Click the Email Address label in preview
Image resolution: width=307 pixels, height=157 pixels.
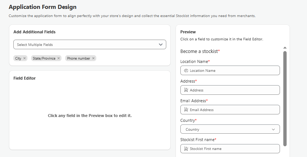coord(193,101)
